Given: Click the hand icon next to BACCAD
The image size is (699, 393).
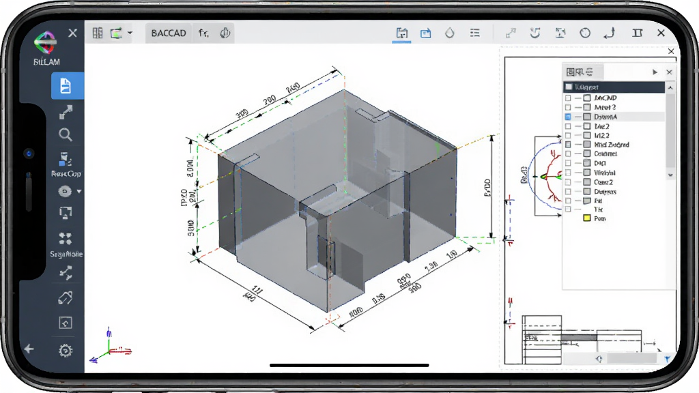Looking at the screenshot, I should click(225, 33).
